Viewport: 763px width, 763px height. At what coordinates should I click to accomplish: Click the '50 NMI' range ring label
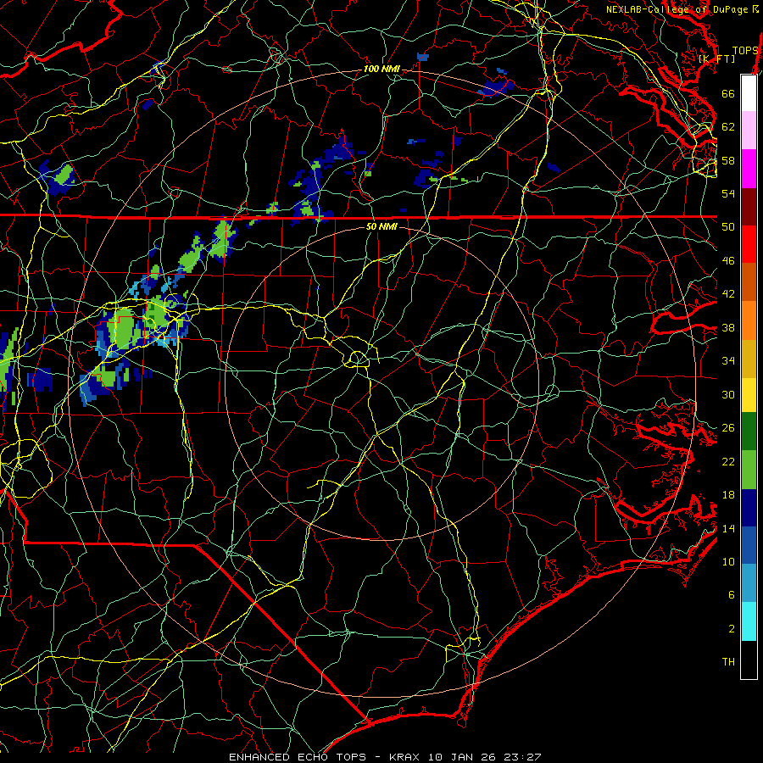click(381, 226)
